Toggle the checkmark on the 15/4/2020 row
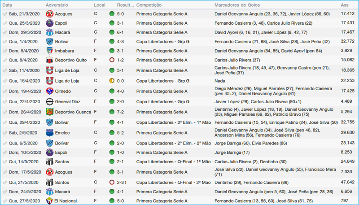Image resolution: width=359 pixels, height=205 pixels. tap(4, 81)
